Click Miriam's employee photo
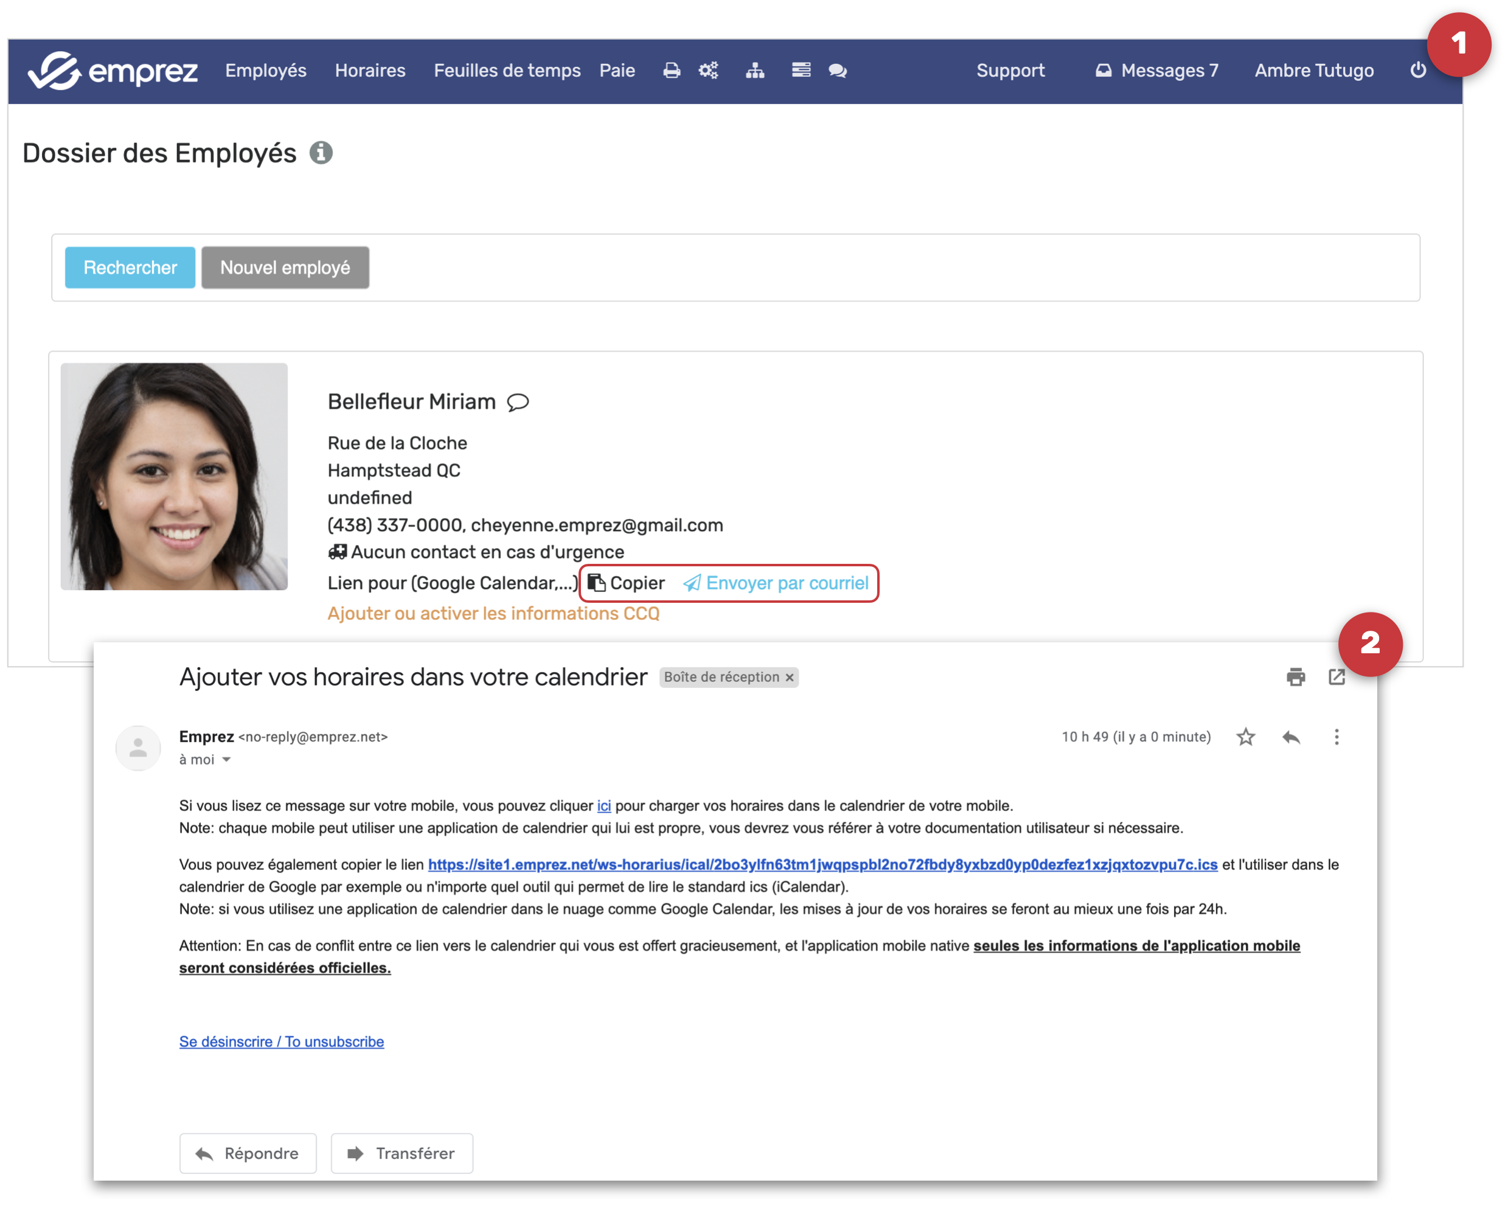This screenshot has width=1505, height=1208. 174,476
